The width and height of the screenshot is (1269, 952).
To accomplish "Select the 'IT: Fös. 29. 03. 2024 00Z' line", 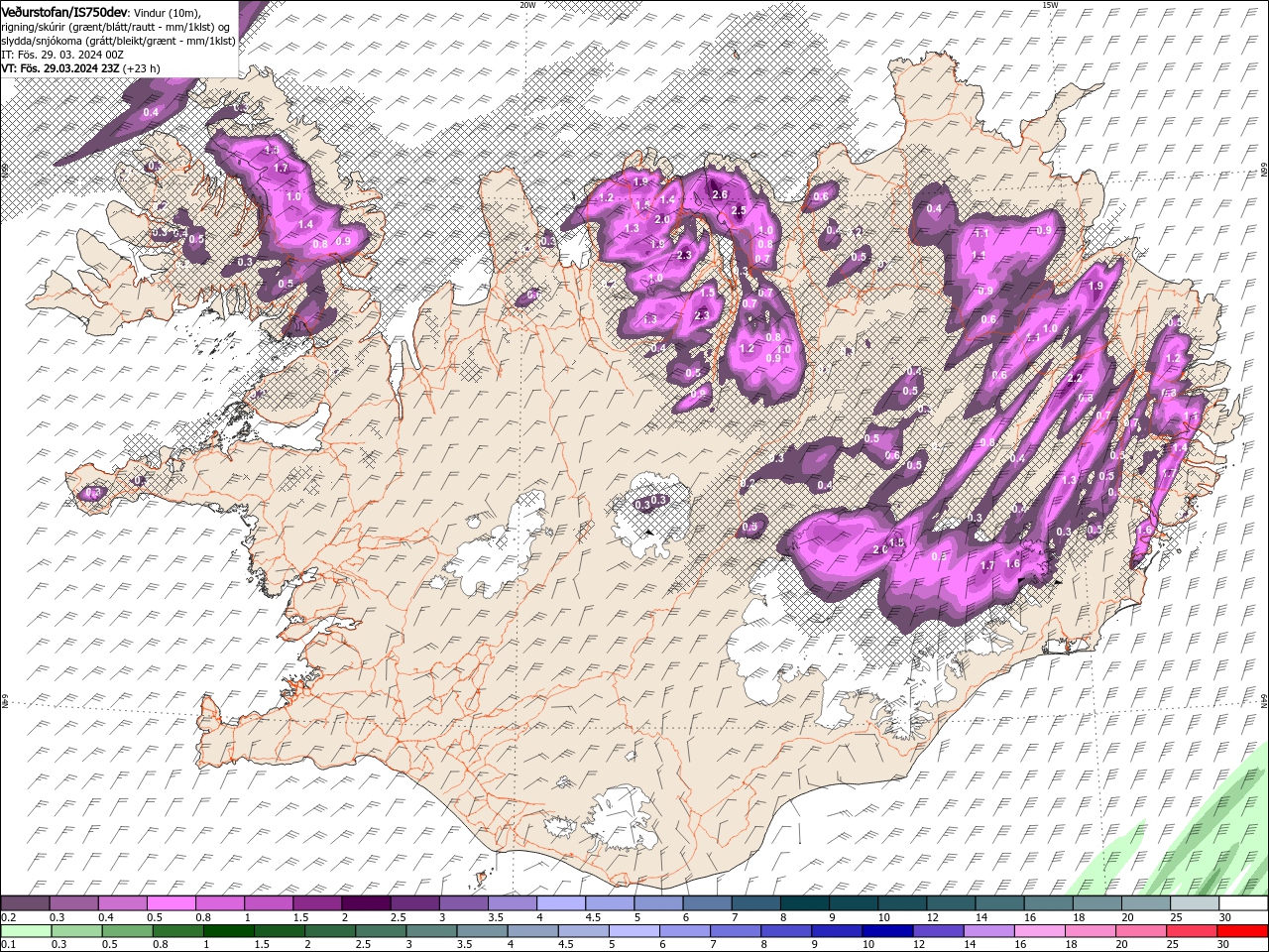I will pyautogui.click(x=62, y=55).
